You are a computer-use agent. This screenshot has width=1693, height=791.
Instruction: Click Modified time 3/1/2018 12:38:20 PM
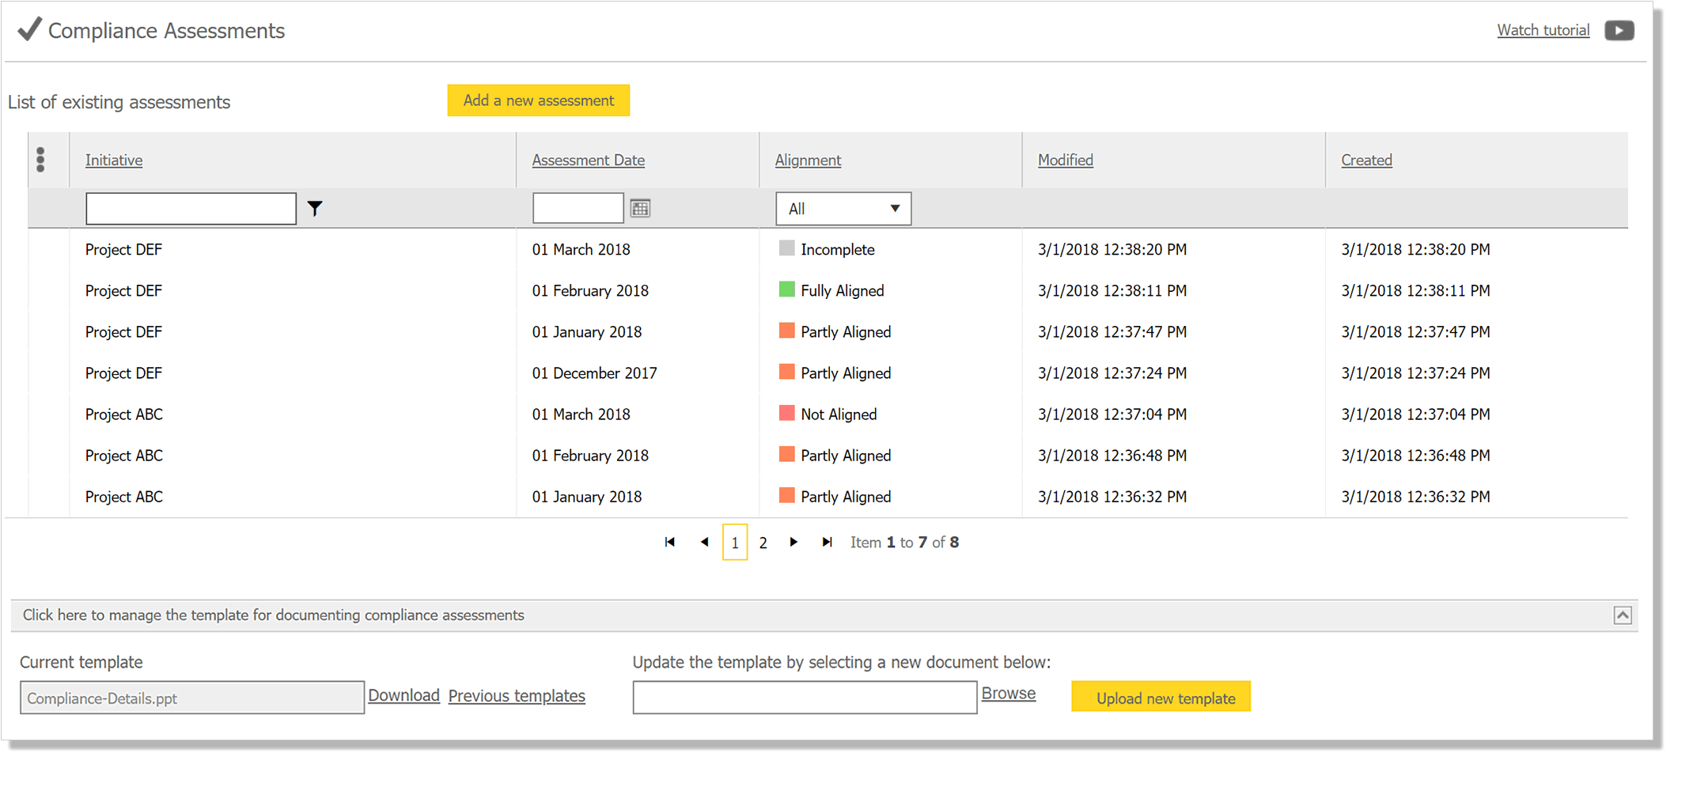[x=1112, y=249]
